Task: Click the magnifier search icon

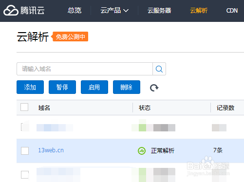Action: pos(159,69)
